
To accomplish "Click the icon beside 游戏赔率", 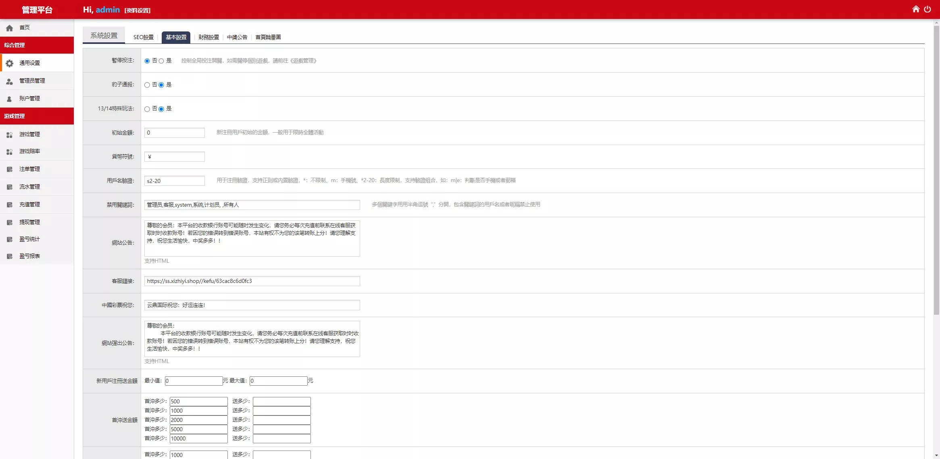I will click(10, 152).
